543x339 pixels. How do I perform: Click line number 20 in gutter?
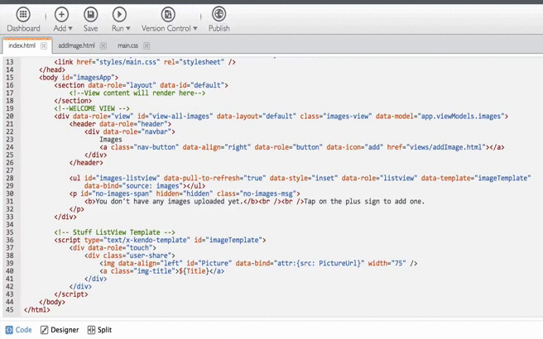10,117
